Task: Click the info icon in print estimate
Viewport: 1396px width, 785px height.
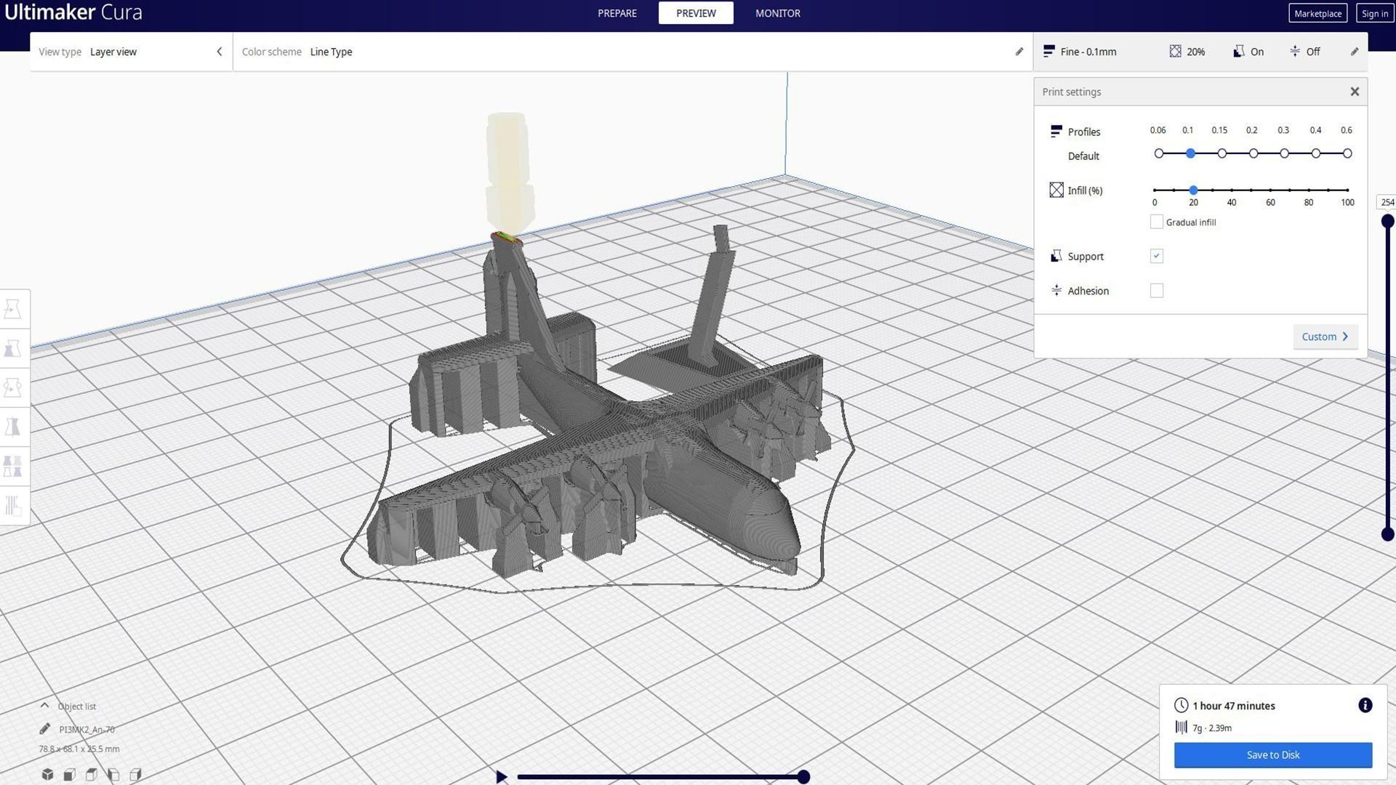Action: [1365, 705]
